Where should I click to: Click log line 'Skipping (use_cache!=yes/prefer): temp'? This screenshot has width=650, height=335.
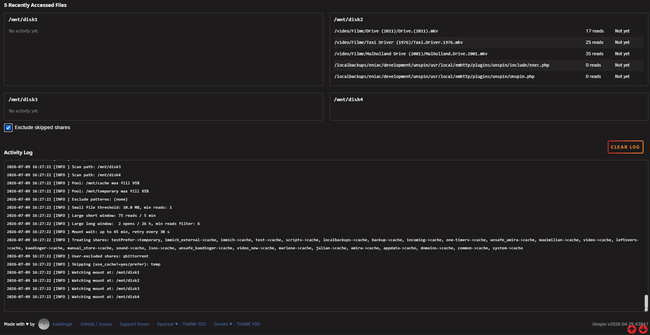[x=84, y=264]
